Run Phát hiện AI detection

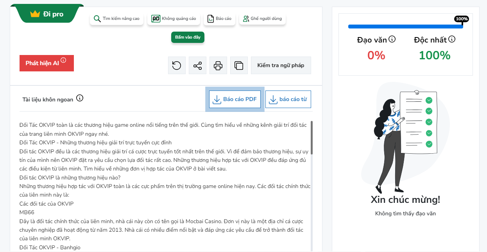(x=47, y=63)
